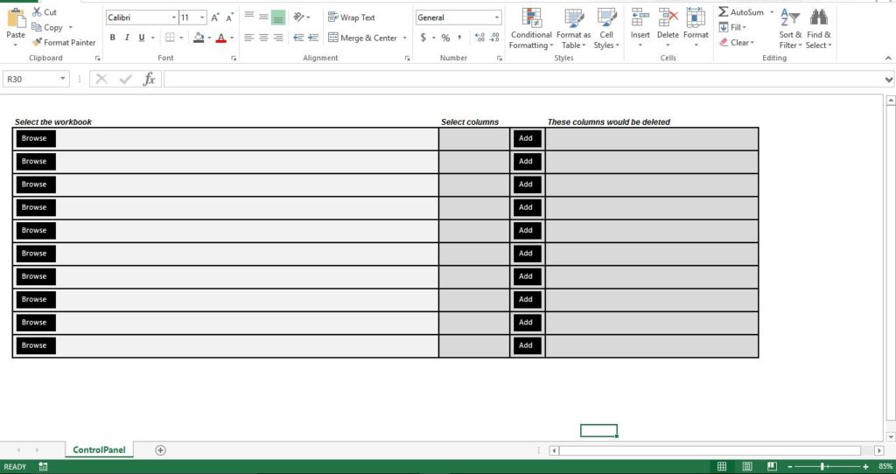Click the zoom slider in status bar
Screen dimensions: 896x474
[x=822, y=467]
